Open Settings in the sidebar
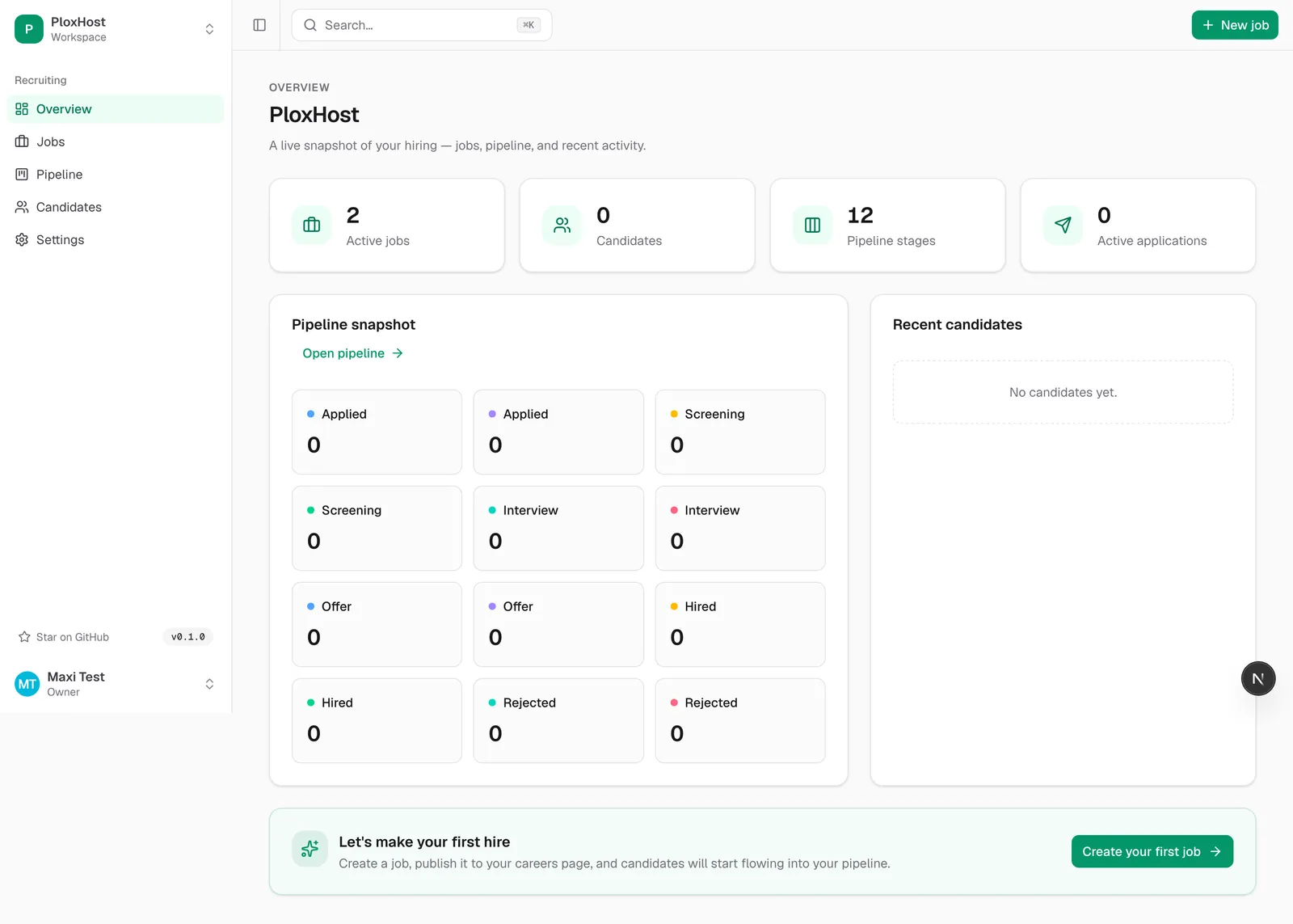This screenshot has width=1293, height=924. click(x=116, y=240)
